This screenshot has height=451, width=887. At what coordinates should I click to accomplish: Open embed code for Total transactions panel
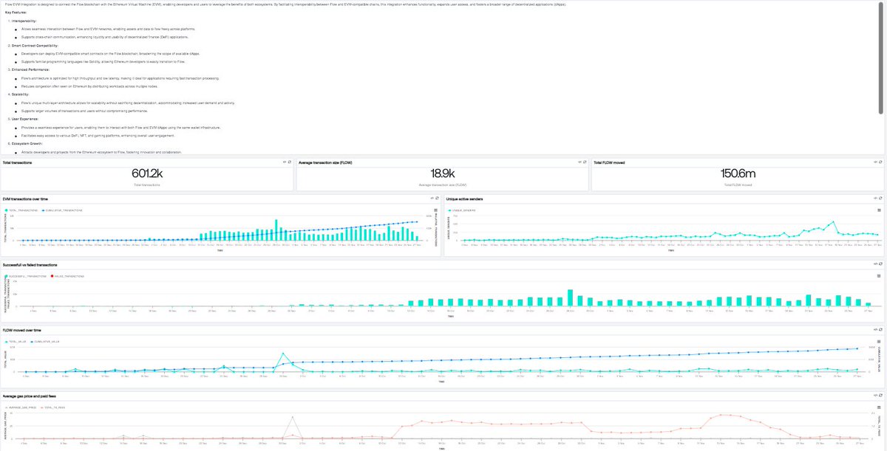coord(284,162)
